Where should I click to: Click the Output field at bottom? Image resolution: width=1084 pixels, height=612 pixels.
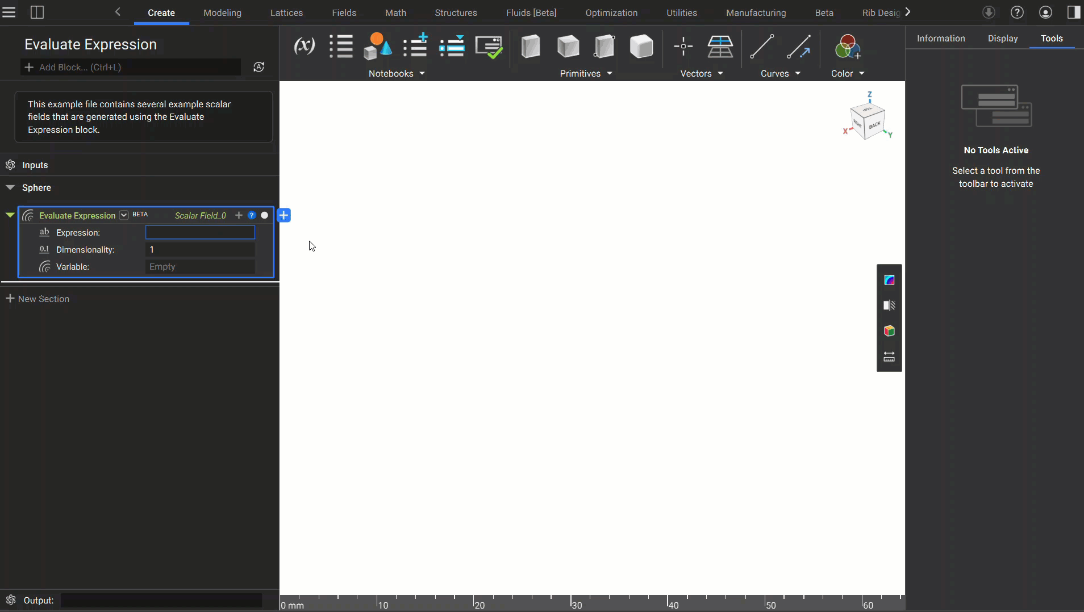pyautogui.click(x=161, y=600)
